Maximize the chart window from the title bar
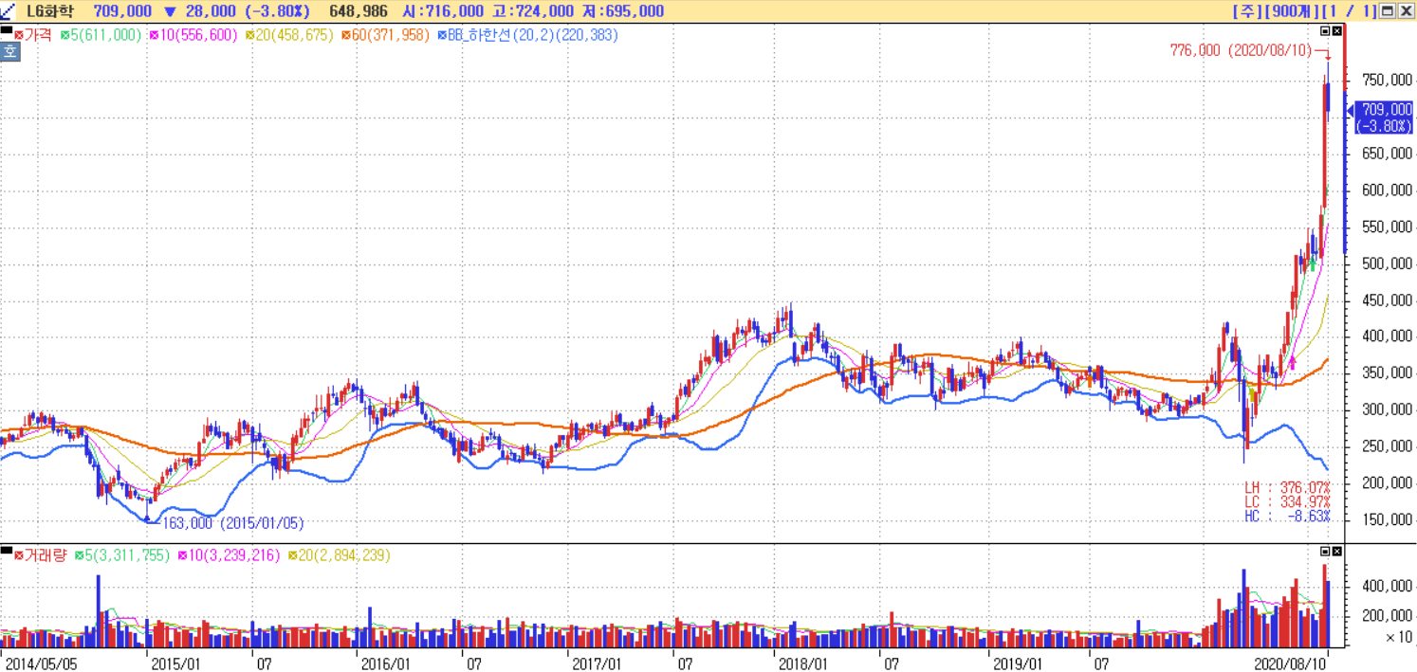The height and width of the screenshot is (672, 1417). [1388, 11]
